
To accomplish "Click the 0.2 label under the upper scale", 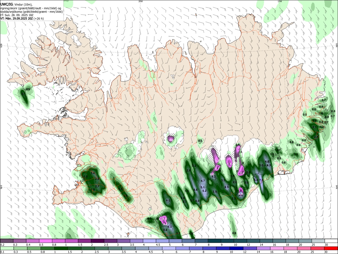I will (x=2, y=245).
